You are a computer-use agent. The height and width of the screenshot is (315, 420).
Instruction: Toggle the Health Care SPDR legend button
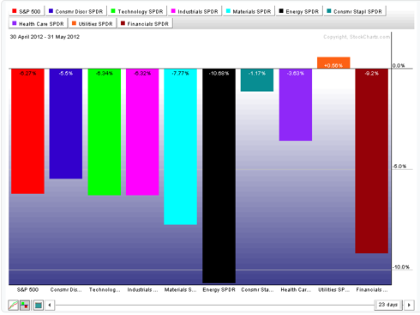tap(39, 23)
